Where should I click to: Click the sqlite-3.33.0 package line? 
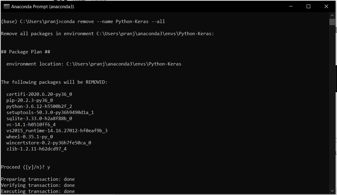[x=39, y=119]
